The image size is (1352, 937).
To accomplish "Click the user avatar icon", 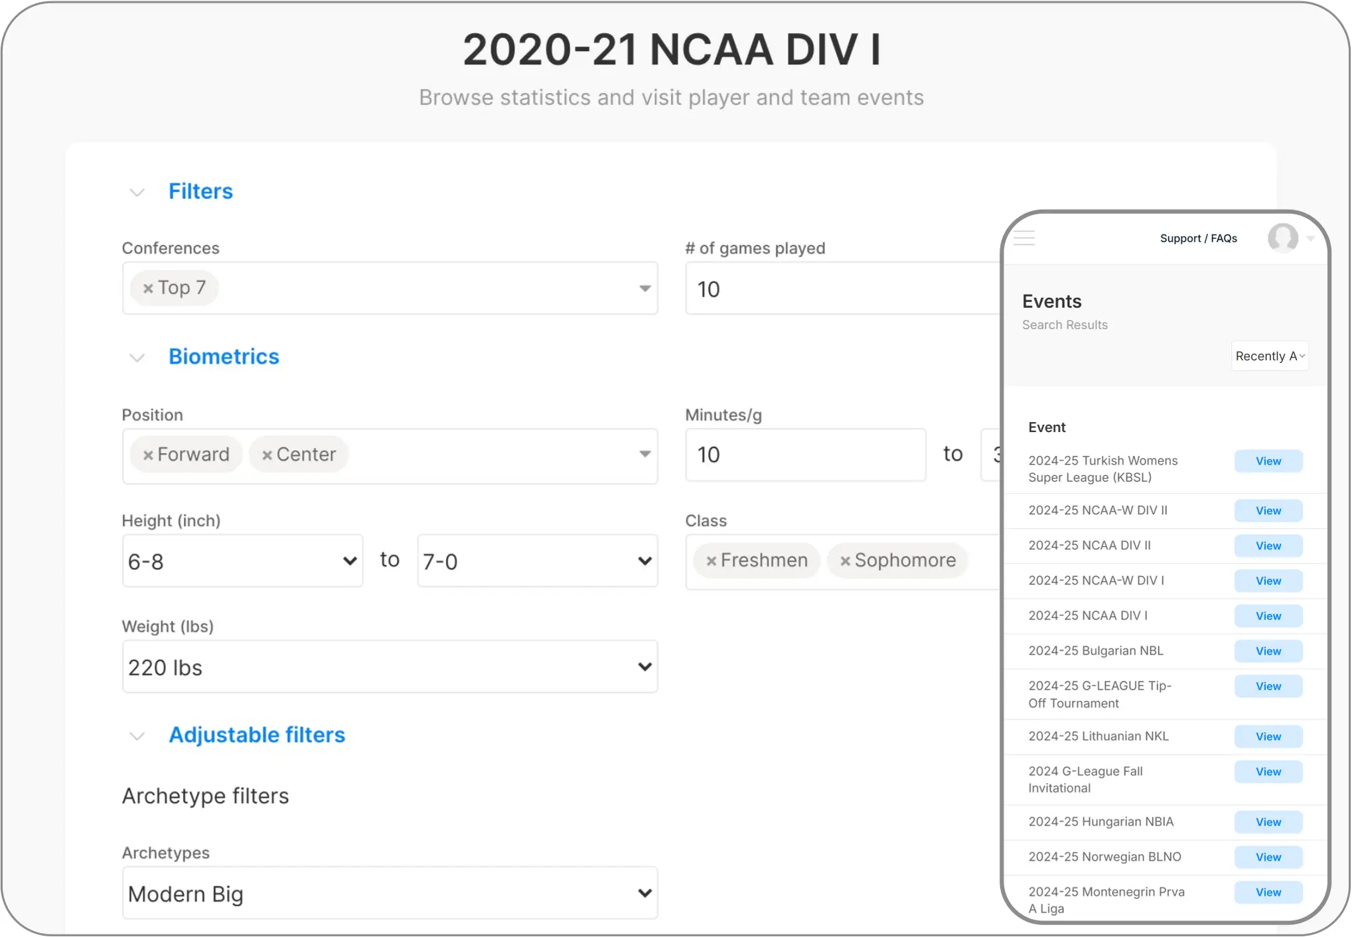I will point(1282,238).
